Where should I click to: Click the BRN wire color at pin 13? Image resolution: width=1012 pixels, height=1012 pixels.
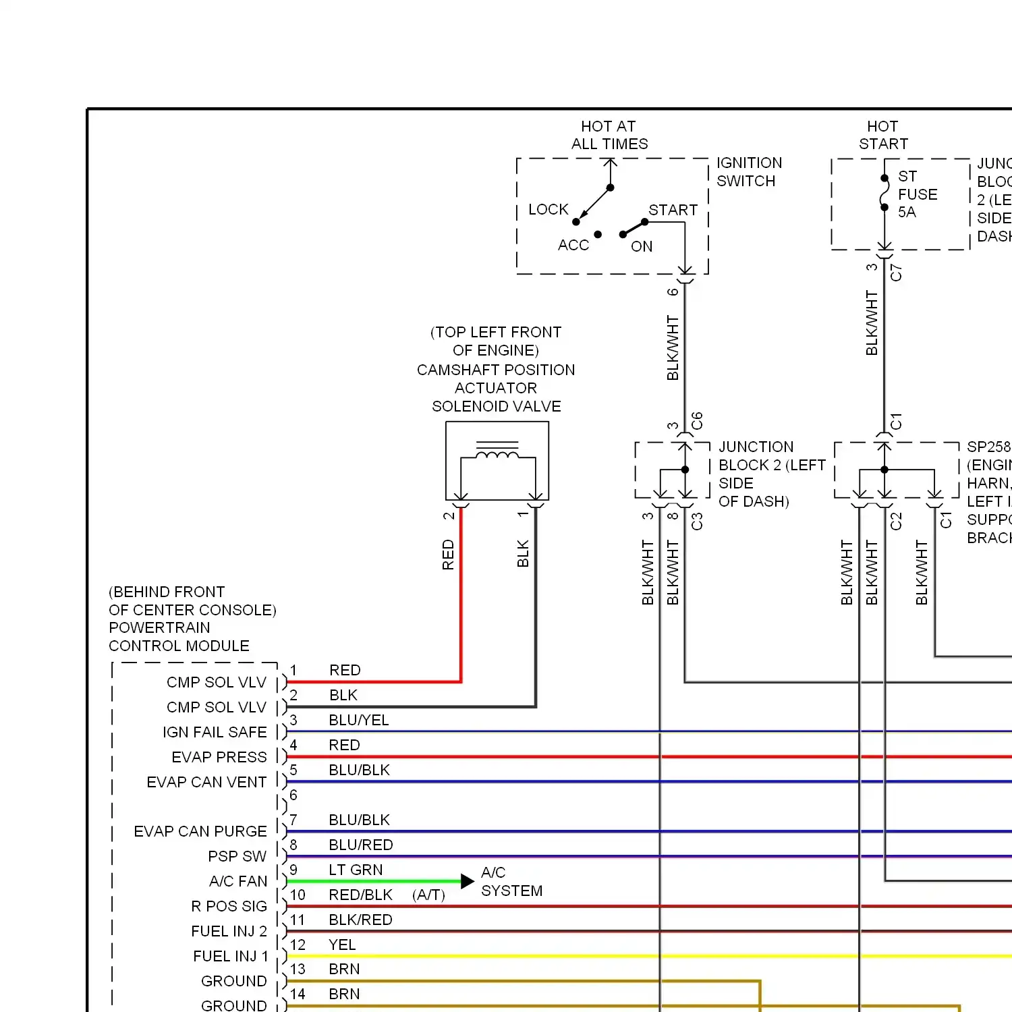click(x=344, y=969)
